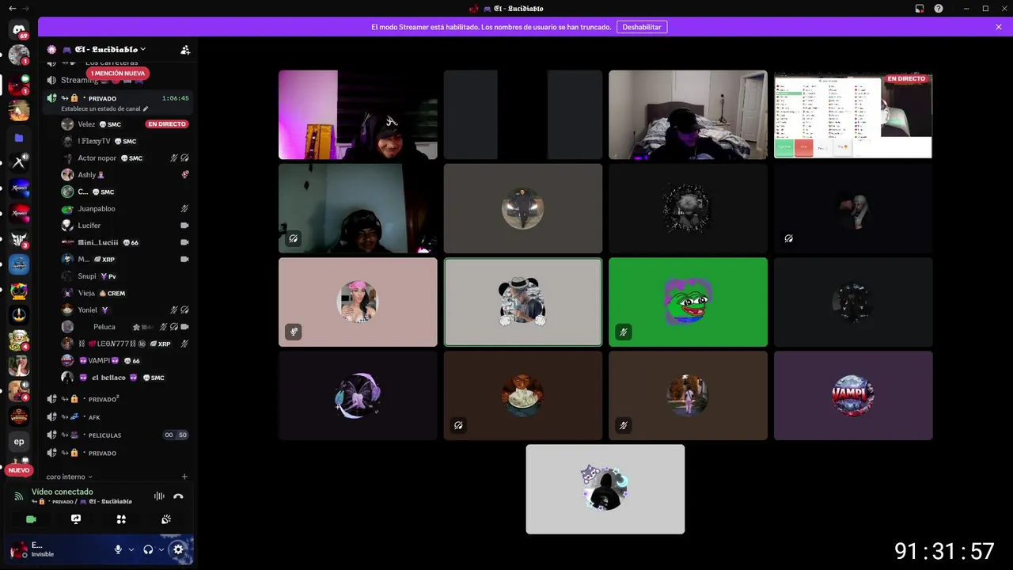Image resolution: width=1013 pixels, height=570 pixels.
Task: Invite people using the add-member icon
Action: click(x=185, y=50)
